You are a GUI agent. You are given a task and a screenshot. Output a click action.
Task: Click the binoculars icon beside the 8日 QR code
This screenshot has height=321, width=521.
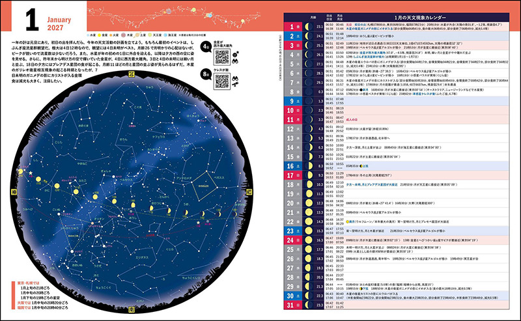pos(235,78)
